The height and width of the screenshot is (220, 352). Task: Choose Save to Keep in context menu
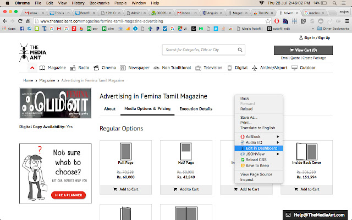258,166
